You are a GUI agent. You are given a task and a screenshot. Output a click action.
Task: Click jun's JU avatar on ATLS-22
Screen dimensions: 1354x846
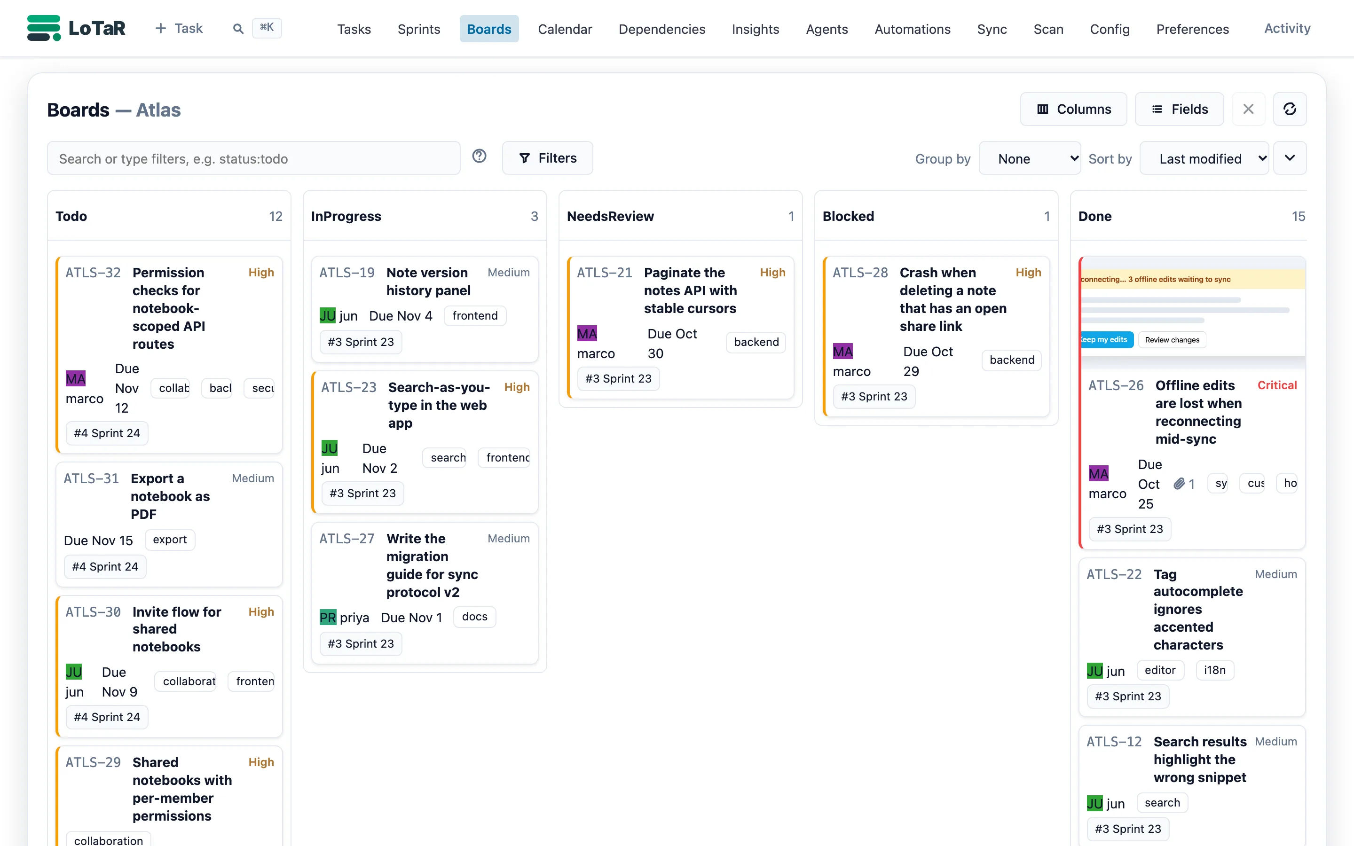pyautogui.click(x=1095, y=670)
